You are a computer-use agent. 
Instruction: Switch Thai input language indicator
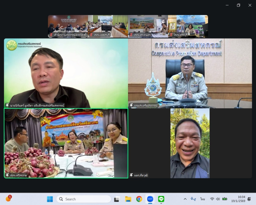(x=203, y=199)
